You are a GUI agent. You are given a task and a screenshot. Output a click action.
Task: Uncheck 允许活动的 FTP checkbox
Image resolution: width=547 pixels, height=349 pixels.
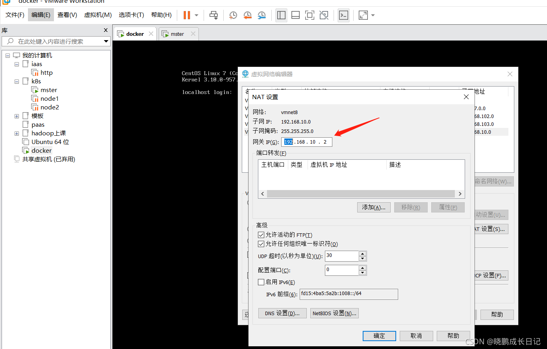261,235
